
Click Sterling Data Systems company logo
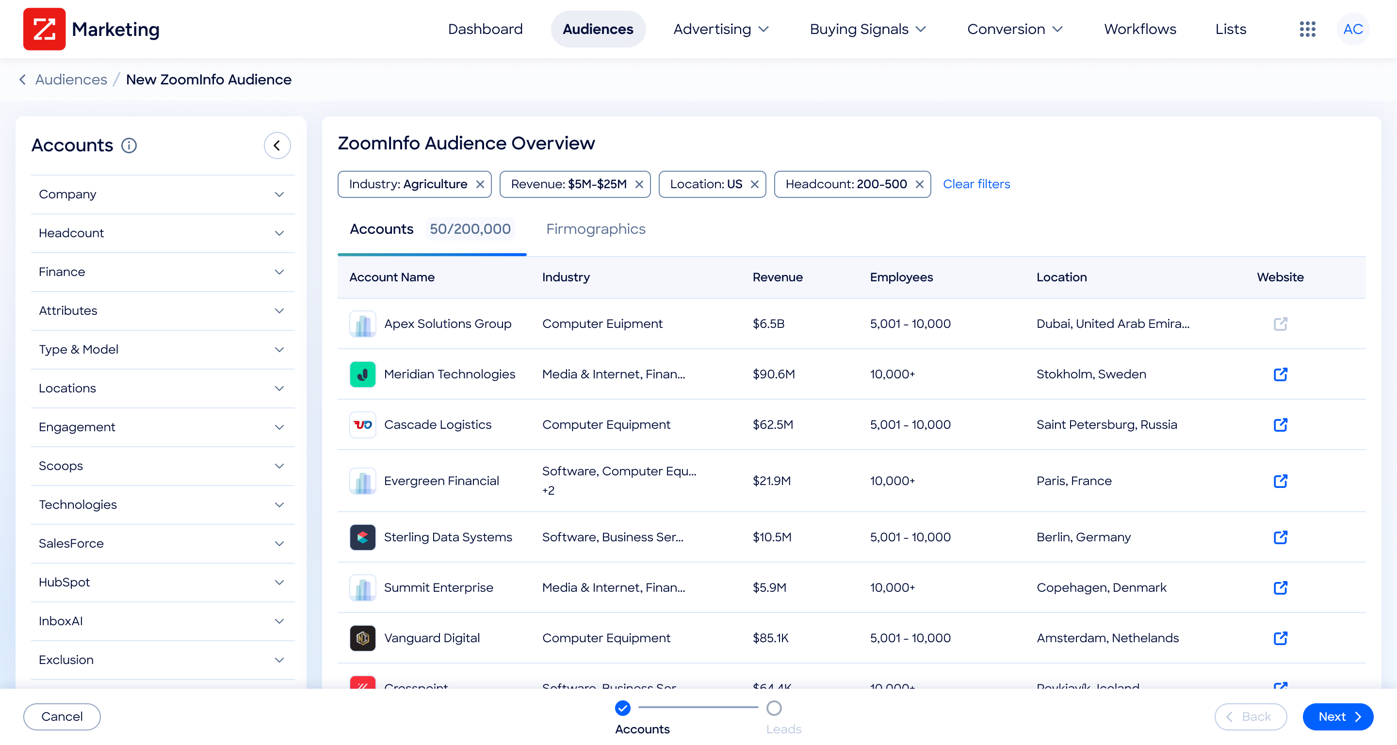click(362, 537)
